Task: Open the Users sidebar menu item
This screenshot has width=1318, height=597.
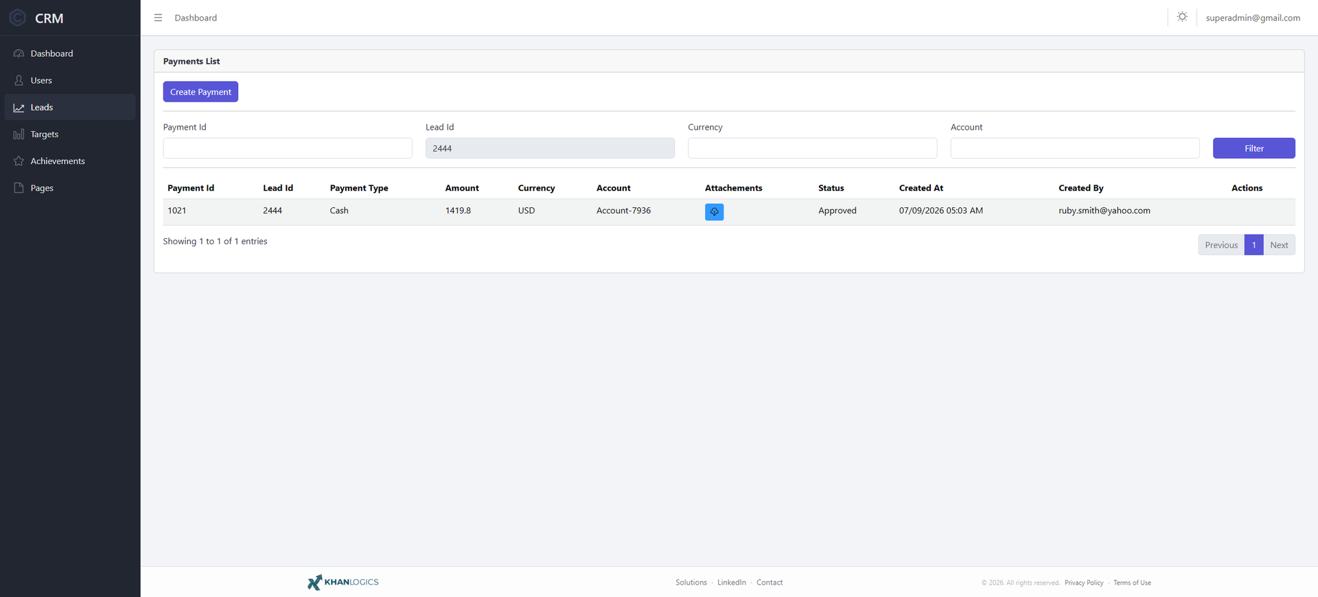Action: click(70, 80)
